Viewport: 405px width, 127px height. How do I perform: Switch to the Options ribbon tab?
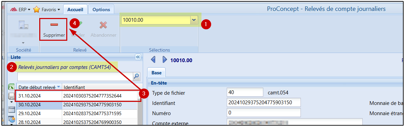click(x=101, y=10)
